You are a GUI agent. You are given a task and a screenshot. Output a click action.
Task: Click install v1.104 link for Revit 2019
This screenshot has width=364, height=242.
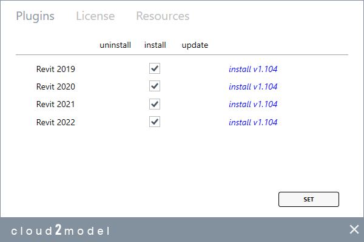click(253, 69)
